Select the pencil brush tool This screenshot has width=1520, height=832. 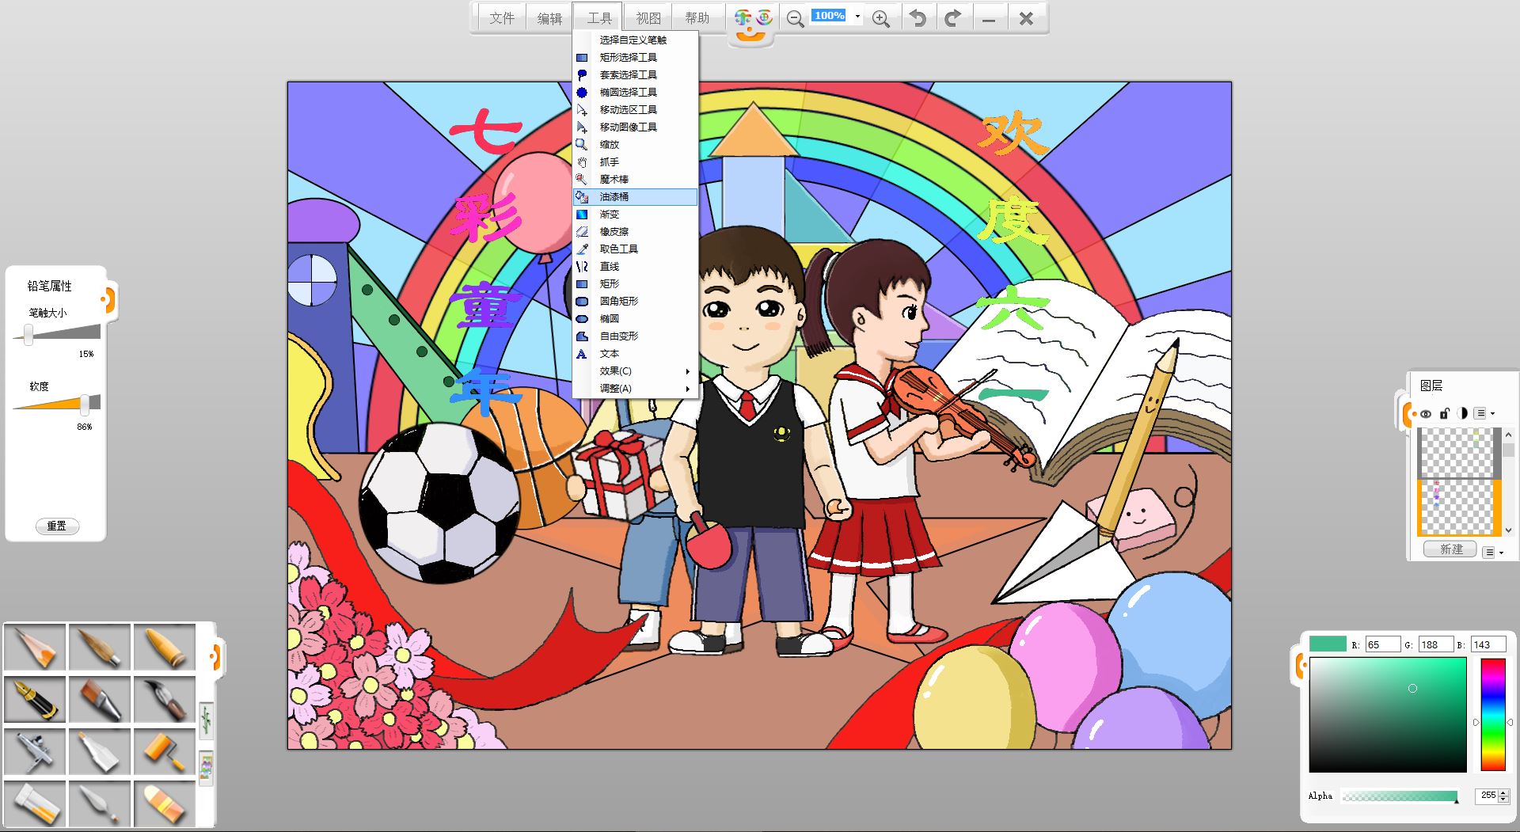(36, 648)
